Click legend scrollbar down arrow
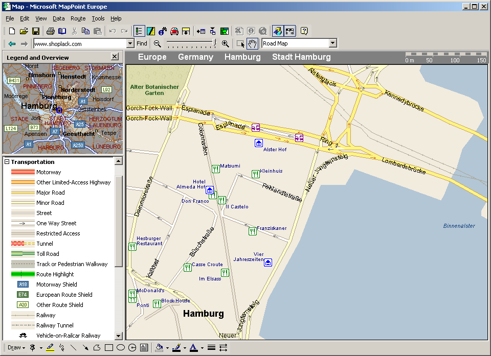The height and width of the screenshot is (356, 491). pyautogui.click(x=118, y=336)
